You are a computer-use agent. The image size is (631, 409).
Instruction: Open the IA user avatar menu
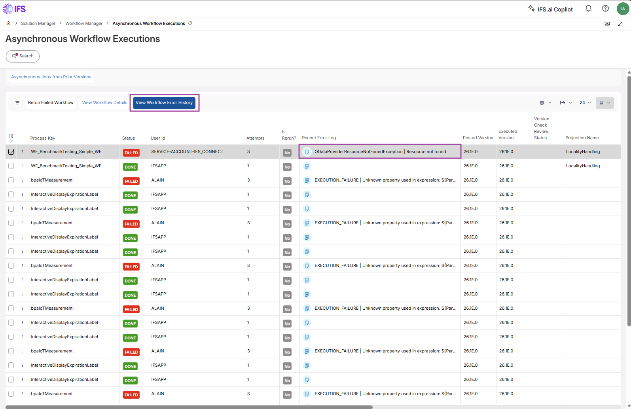623,9
